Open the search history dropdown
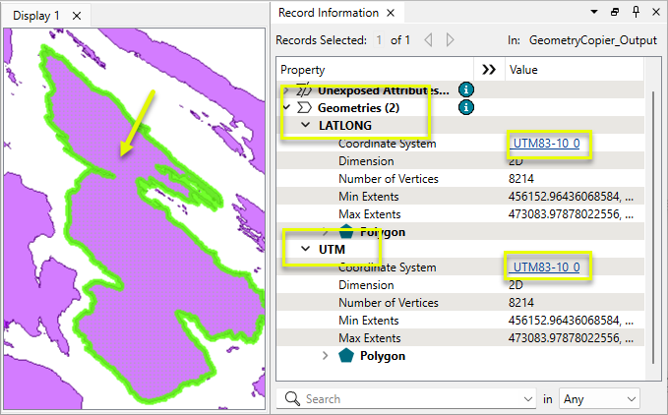Image resolution: width=668 pixels, height=415 pixels. [x=528, y=399]
